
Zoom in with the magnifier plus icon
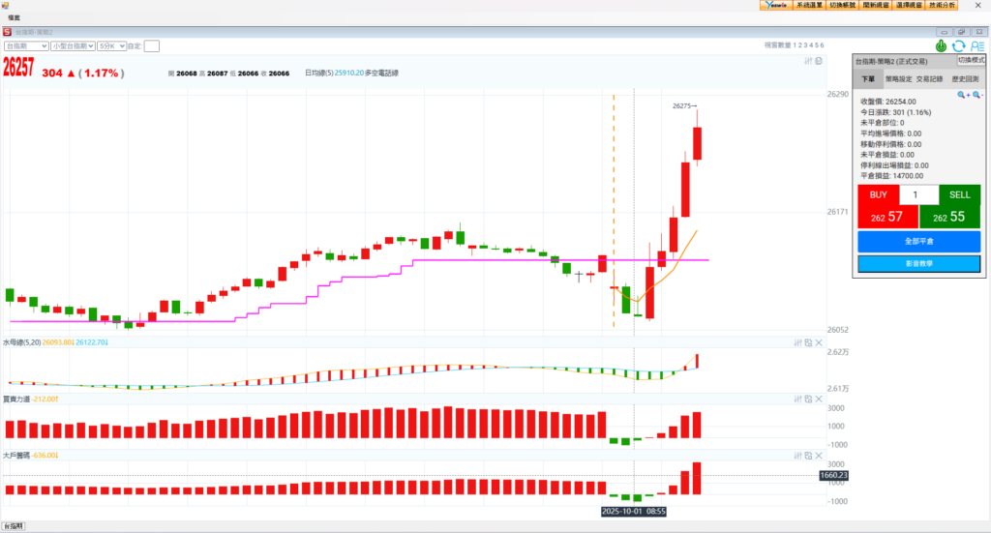[963, 95]
